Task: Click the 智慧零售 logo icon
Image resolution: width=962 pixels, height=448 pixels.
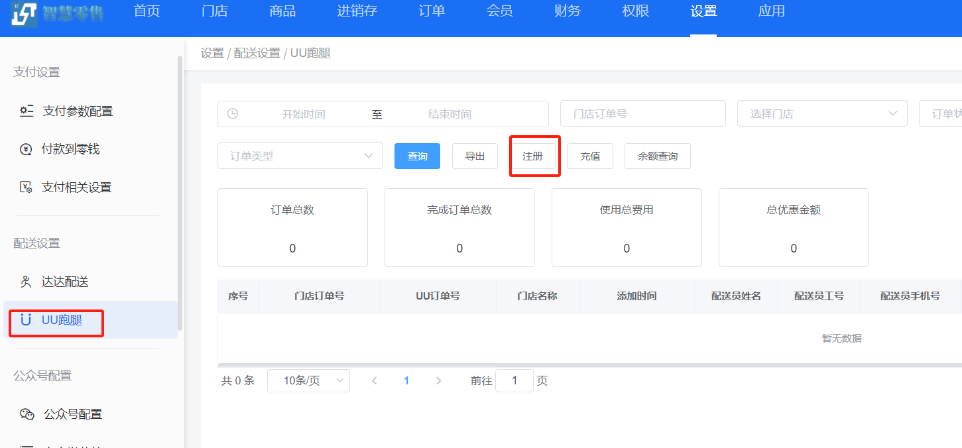Action: (25, 14)
